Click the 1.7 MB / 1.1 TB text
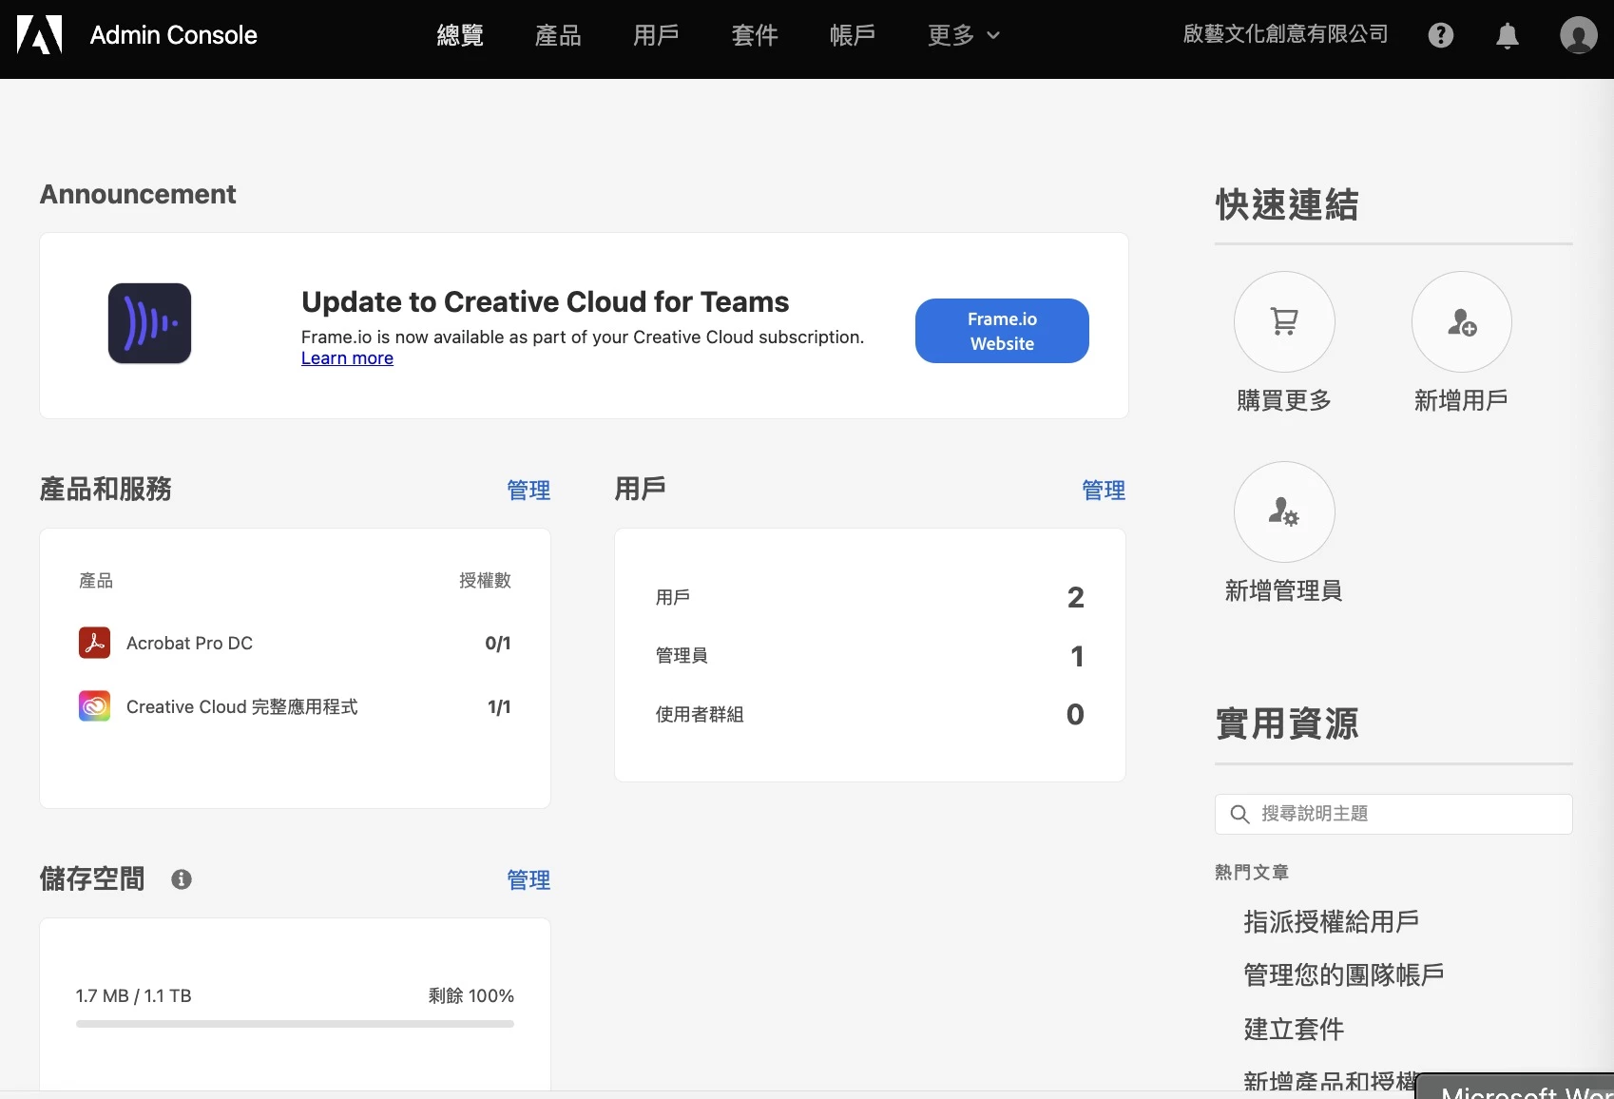 (x=134, y=995)
